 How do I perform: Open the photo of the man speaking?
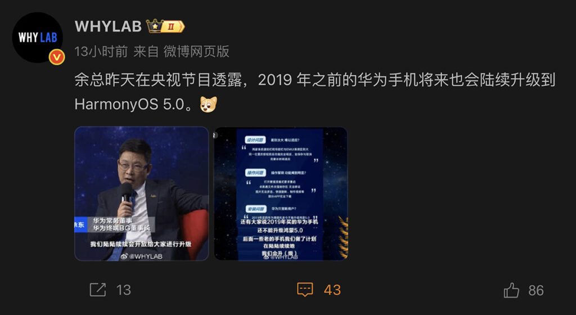141,193
